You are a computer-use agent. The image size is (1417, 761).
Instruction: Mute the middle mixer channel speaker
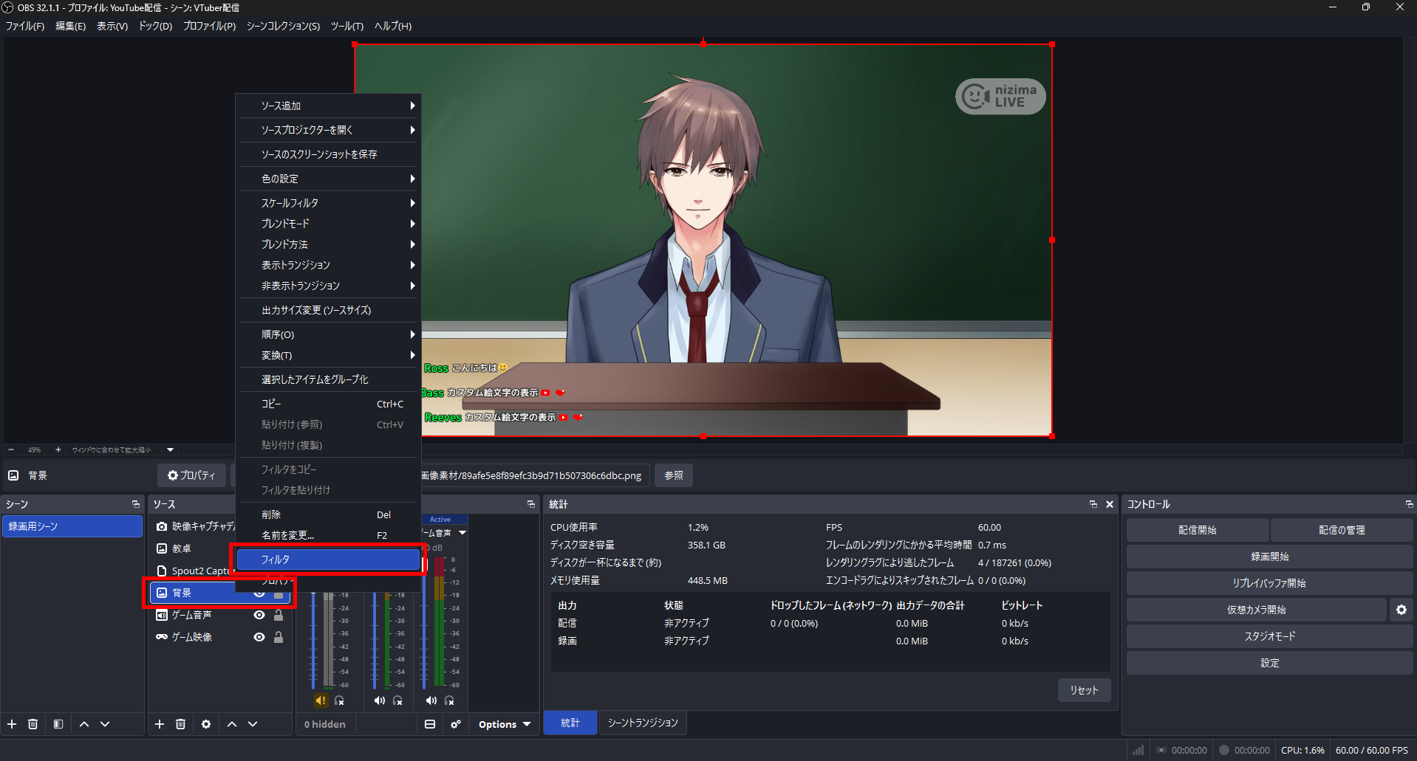pos(380,700)
